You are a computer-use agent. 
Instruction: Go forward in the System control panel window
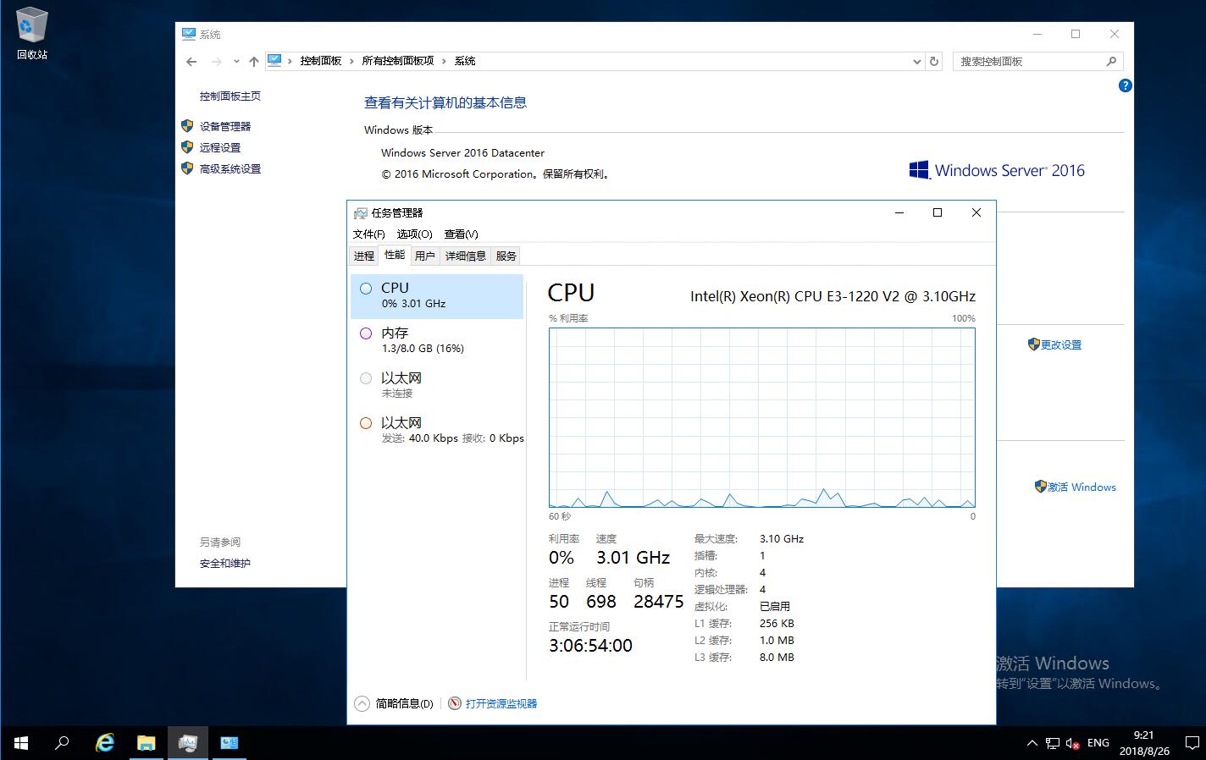click(216, 61)
